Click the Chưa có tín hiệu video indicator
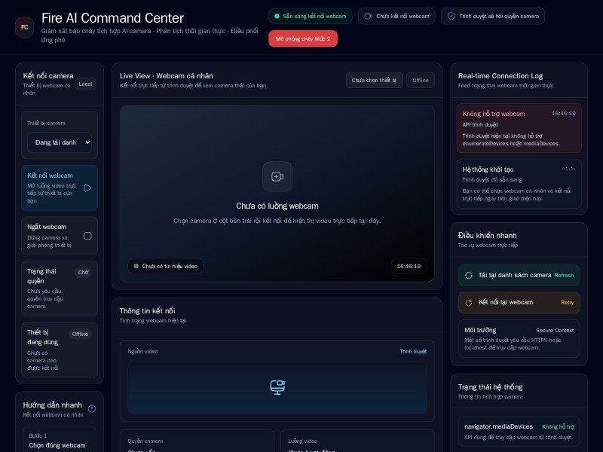 165,266
